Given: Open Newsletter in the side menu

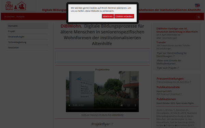Looking at the screenshot, I should [x=27, y=48].
